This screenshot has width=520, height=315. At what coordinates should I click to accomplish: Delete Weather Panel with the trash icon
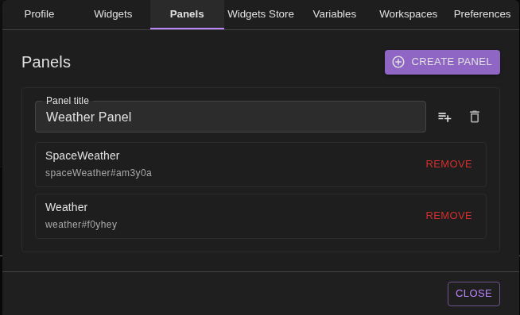coord(475,117)
